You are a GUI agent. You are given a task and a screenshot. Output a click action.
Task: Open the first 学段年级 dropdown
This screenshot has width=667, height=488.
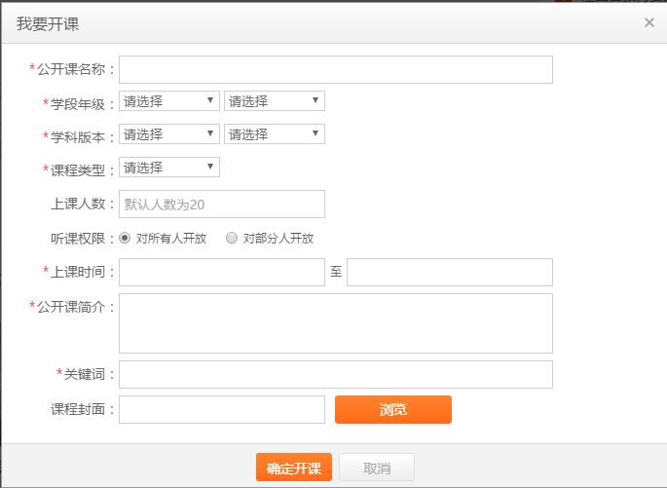tap(169, 101)
